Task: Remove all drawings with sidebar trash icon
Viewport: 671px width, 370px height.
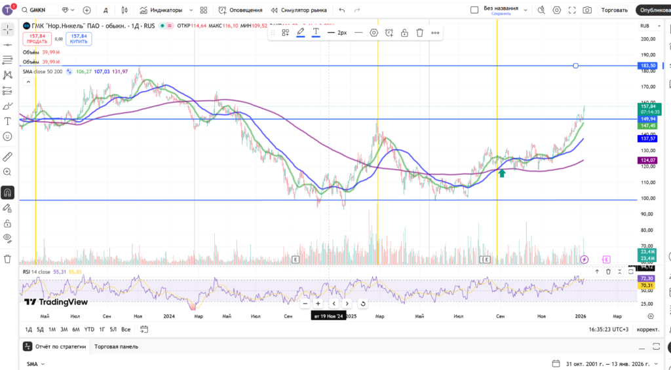Action: click(x=7, y=259)
